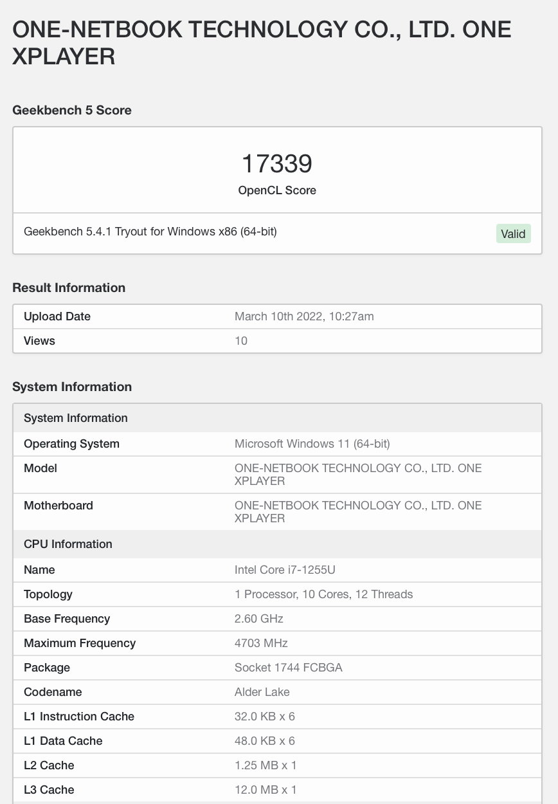
Task: Click the Geekbench 5 Score heading
Action: (x=72, y=110)
